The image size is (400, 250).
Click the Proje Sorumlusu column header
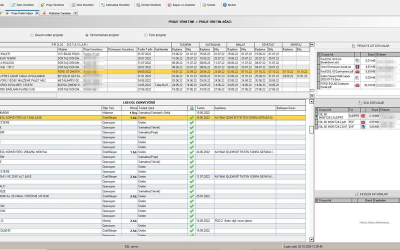(x=95, y=49)
